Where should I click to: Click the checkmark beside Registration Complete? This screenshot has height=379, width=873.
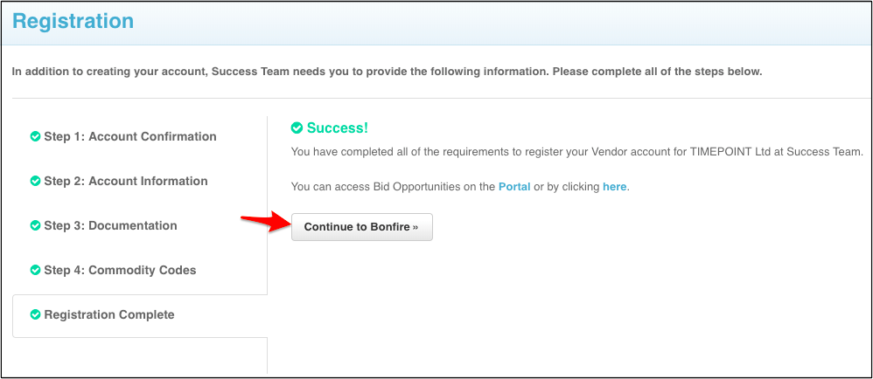tap(36, 315)
